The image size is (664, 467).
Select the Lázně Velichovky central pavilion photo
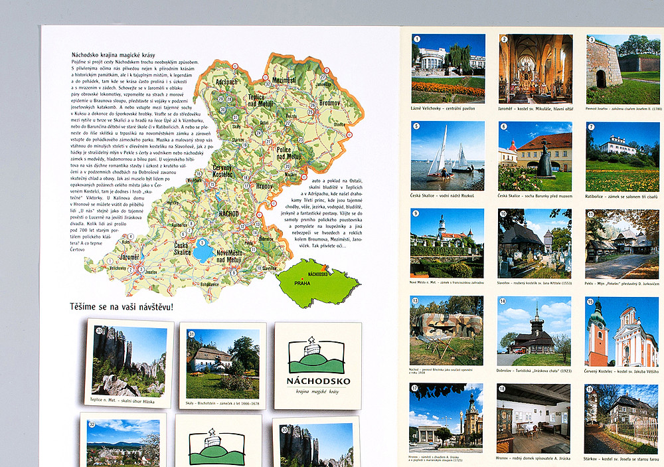[x=448, y=68]
